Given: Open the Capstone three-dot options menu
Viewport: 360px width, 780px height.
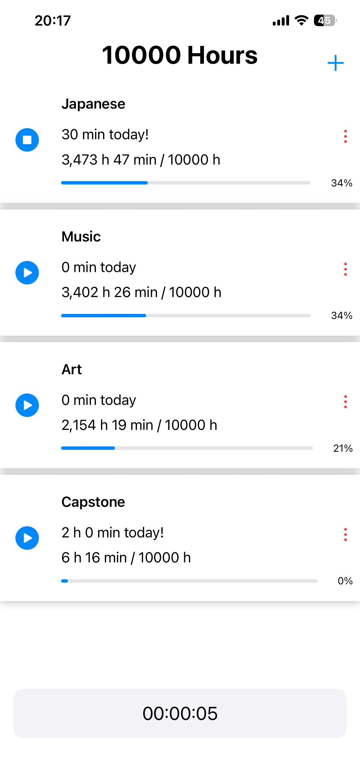Looking at the screenshot, I should click(345, 534).
